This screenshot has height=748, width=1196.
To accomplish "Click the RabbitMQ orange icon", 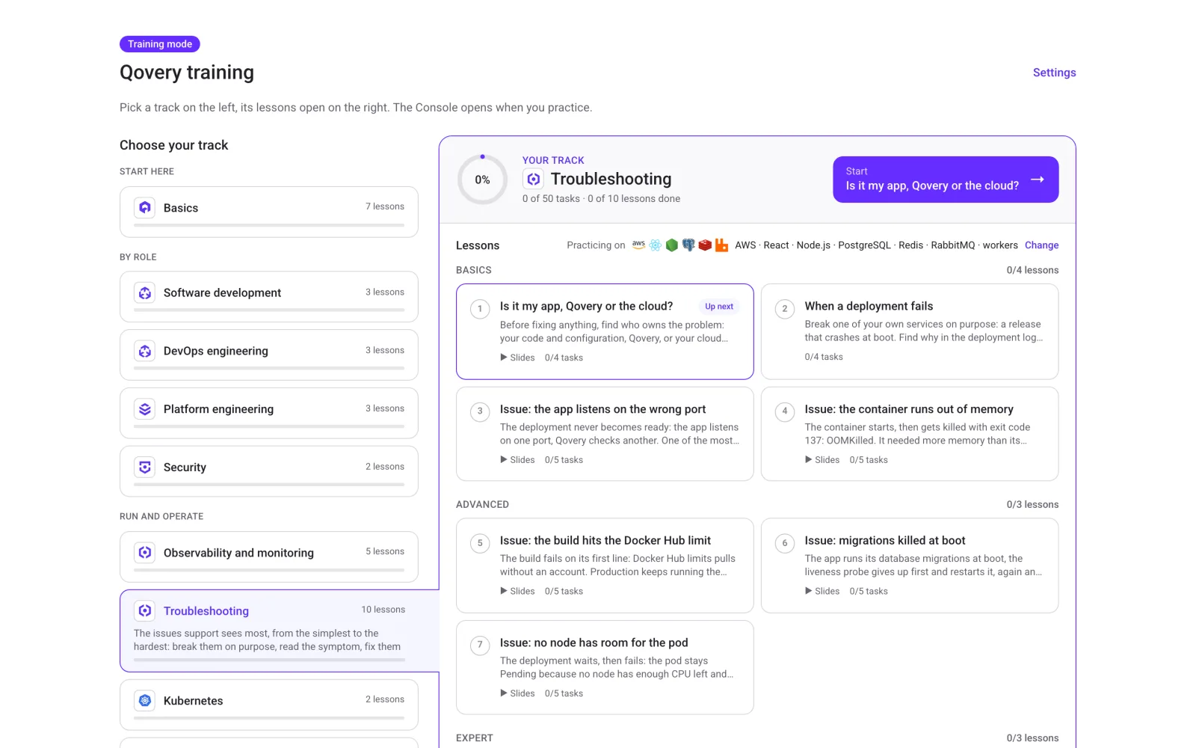I will pyautogui.click(x=721, y=245).
